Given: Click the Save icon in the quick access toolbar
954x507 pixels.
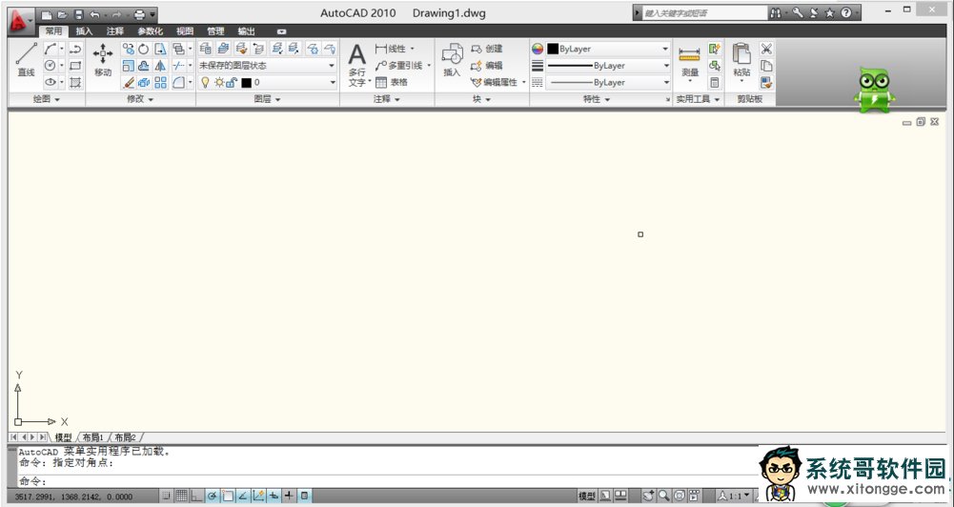Looking at the screenshot, I should coord(78,15).
